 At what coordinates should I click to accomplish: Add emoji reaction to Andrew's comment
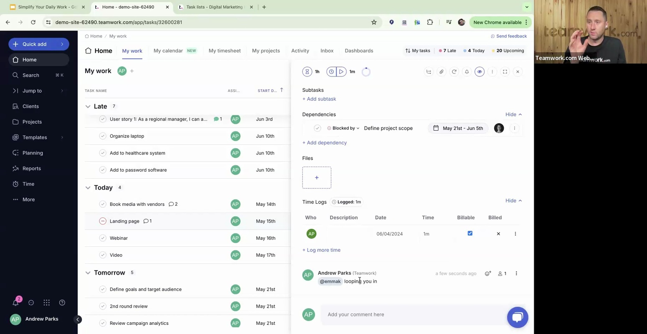point(487,273)
